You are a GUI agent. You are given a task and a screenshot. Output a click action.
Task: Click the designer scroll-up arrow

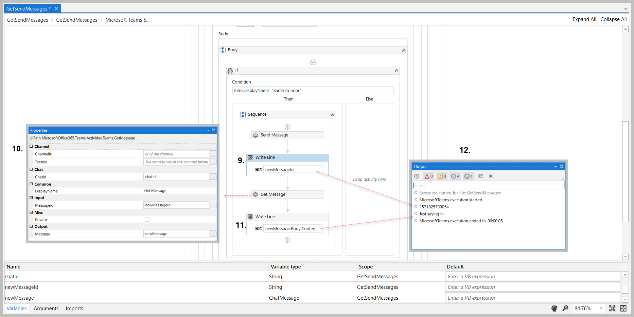(x=625, y=29)
